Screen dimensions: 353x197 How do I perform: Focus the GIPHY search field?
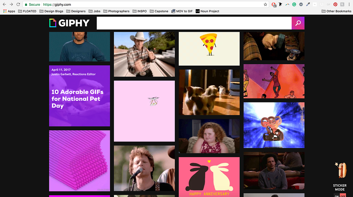194,23
